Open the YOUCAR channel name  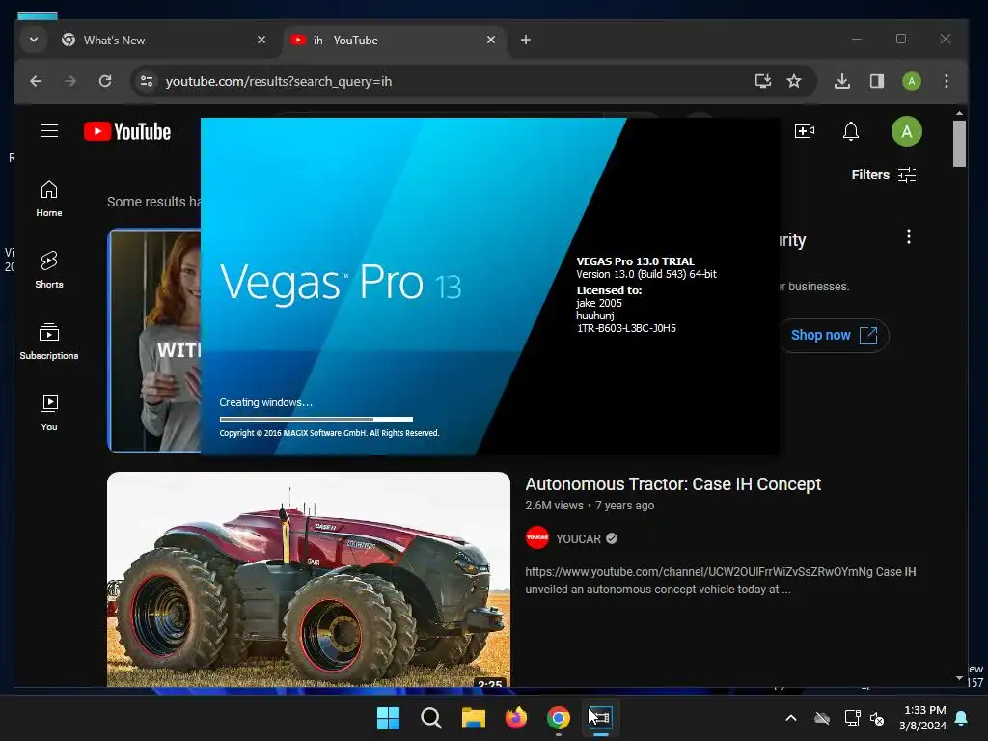click(x=578, y=538)
